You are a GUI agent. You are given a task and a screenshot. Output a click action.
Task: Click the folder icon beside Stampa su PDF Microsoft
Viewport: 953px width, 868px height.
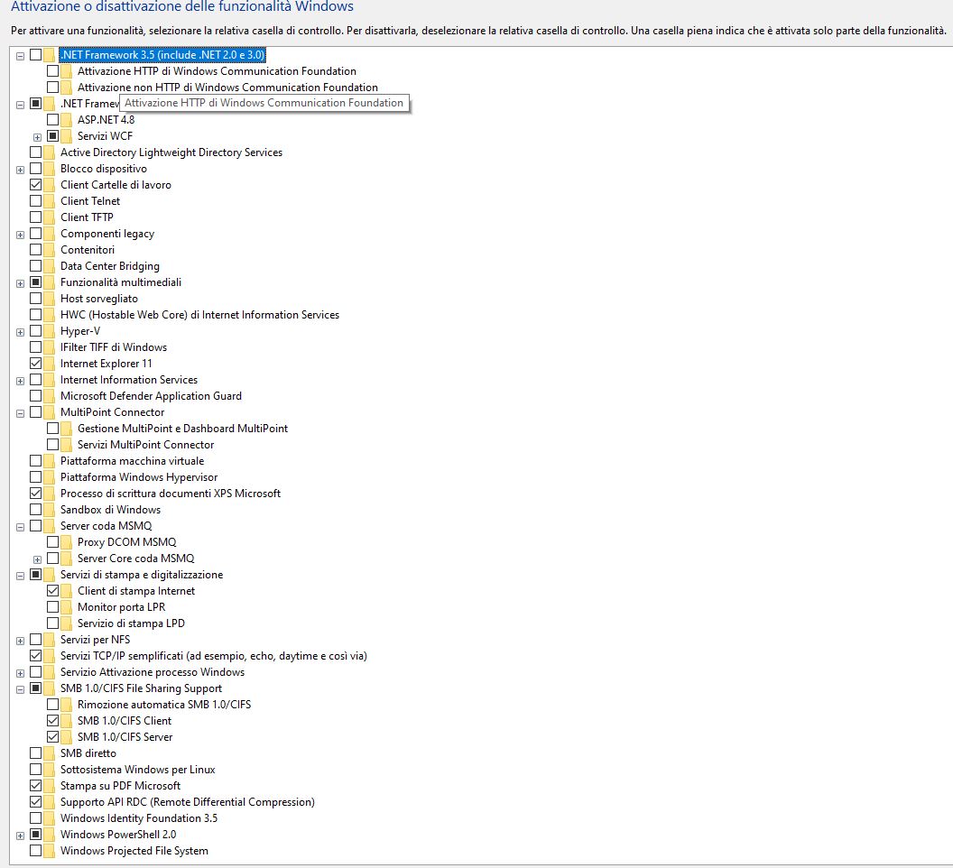point(50,785)
